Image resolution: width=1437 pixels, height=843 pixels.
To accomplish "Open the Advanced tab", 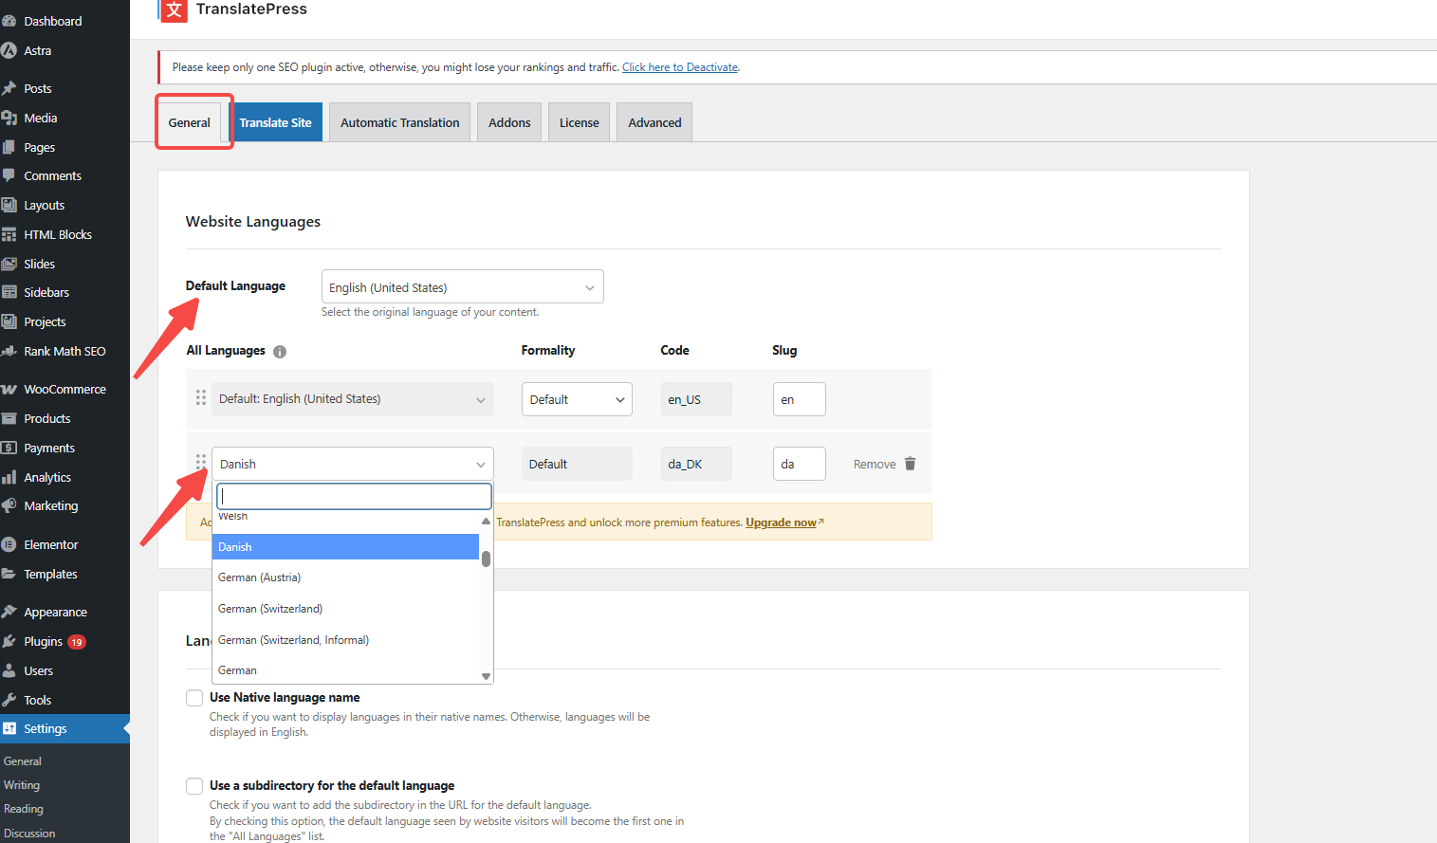I will [x=654, y=121].
